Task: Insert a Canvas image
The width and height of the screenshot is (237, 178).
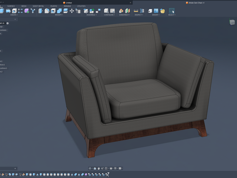Action: coord(156,11)
